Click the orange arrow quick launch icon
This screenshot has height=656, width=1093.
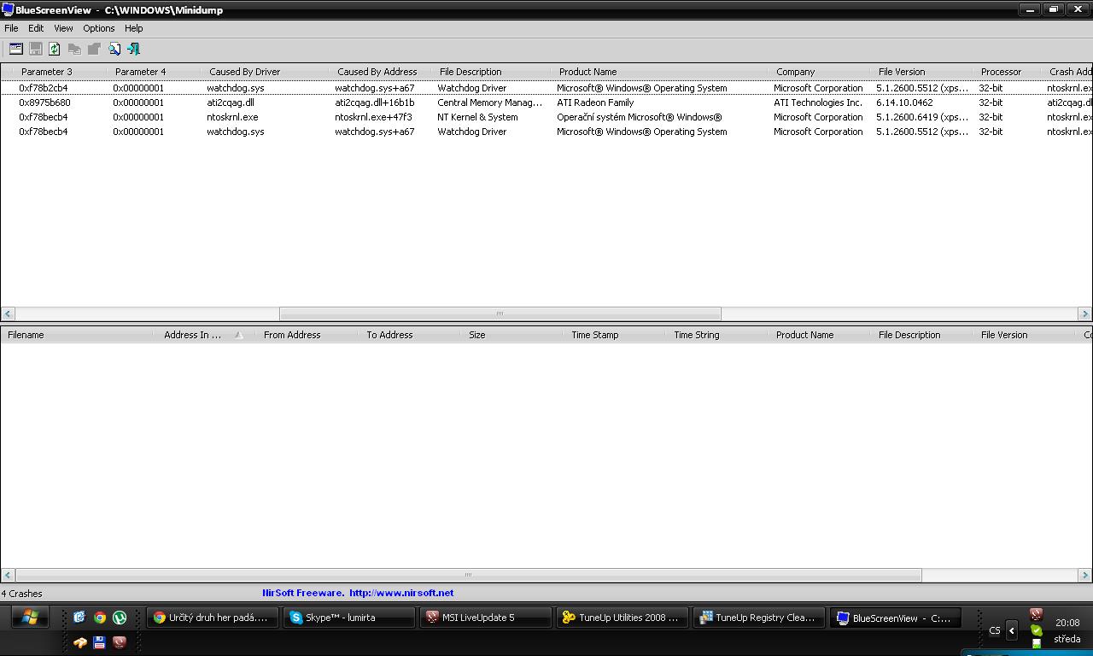[x=79, y=641]
